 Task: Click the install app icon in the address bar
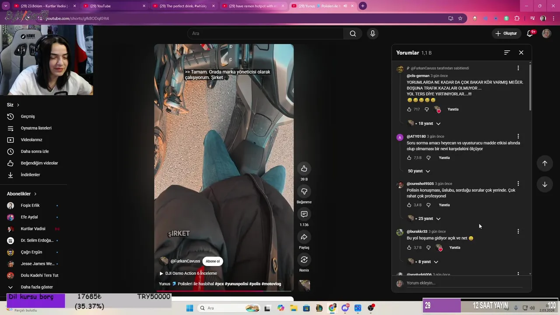pyautogui.click(x=451, y=18)
